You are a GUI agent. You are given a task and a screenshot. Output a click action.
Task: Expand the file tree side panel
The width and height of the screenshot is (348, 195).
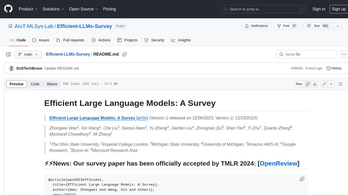point(8,54)
